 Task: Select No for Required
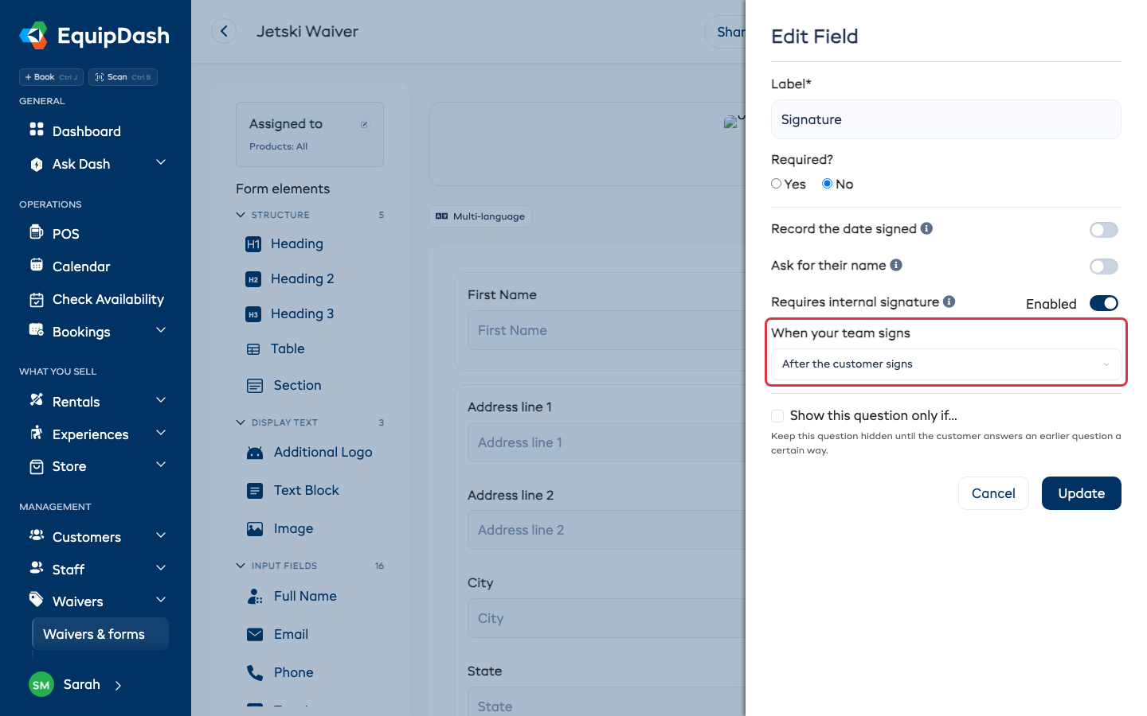(827, 184)
